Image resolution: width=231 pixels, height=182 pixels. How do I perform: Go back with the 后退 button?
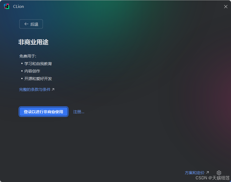pos(31,24)
